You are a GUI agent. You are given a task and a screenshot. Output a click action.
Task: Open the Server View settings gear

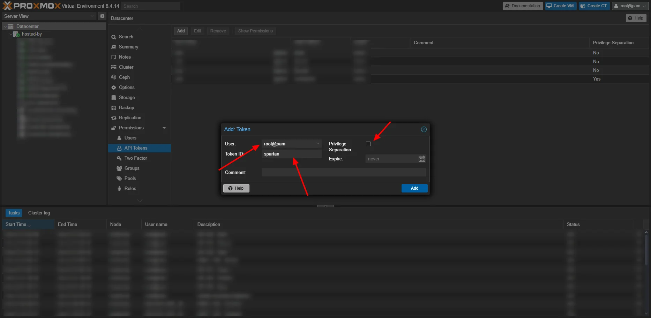click(x=102, y=16)
